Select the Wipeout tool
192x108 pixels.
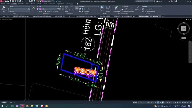click(102, 8)
